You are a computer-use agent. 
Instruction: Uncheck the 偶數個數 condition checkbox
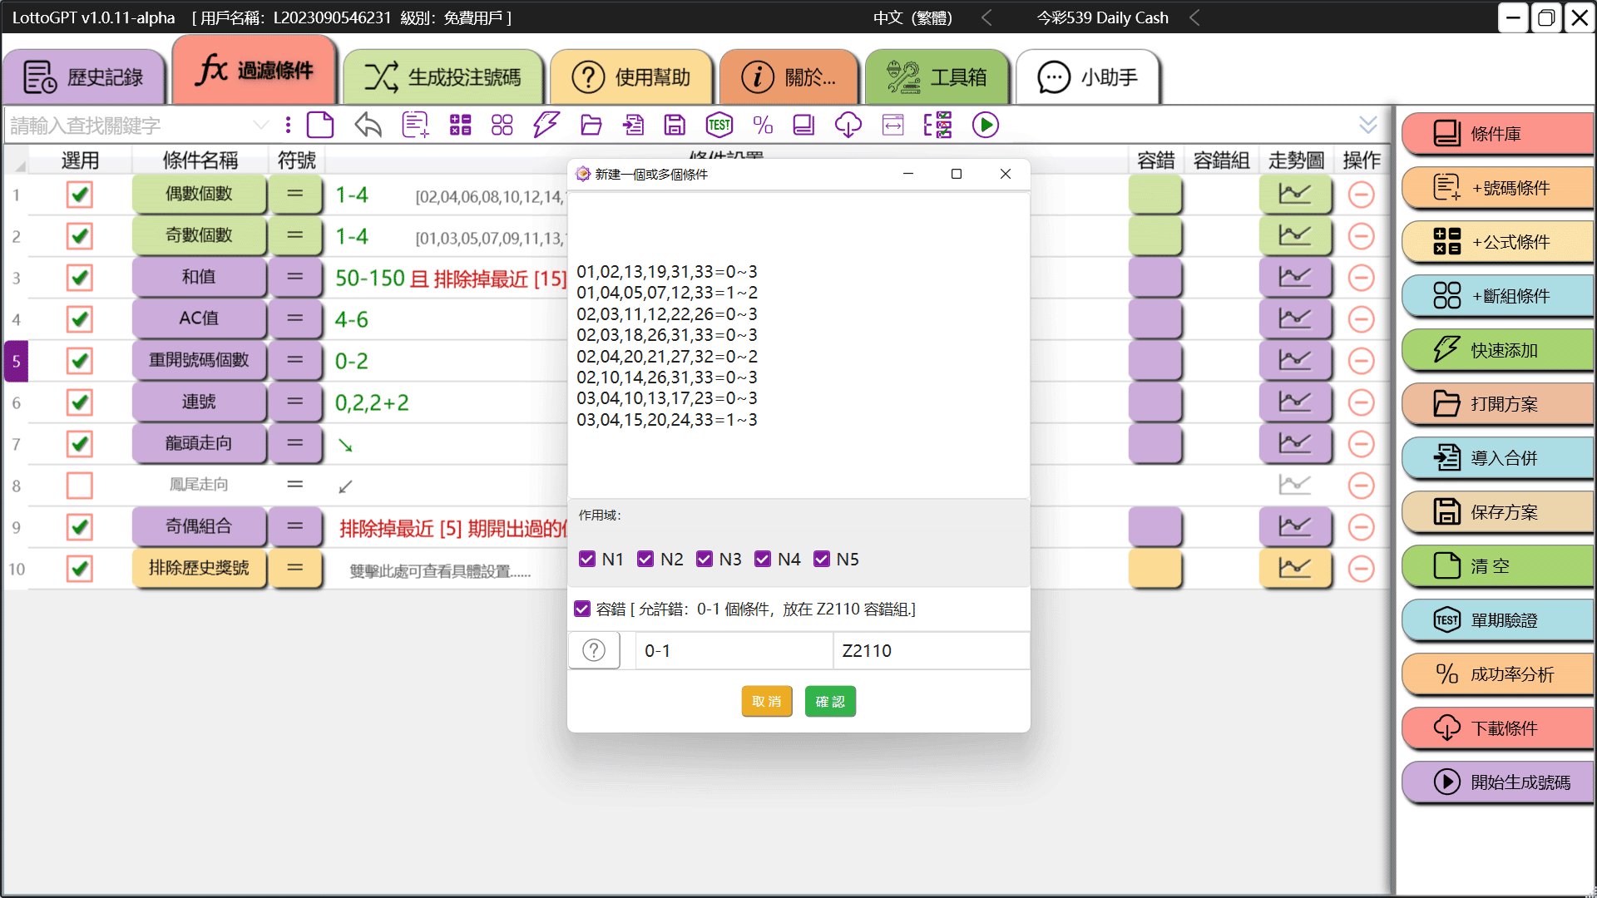(x=80, y=195)
